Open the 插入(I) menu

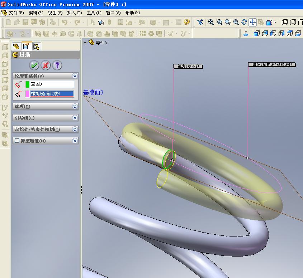75,13
